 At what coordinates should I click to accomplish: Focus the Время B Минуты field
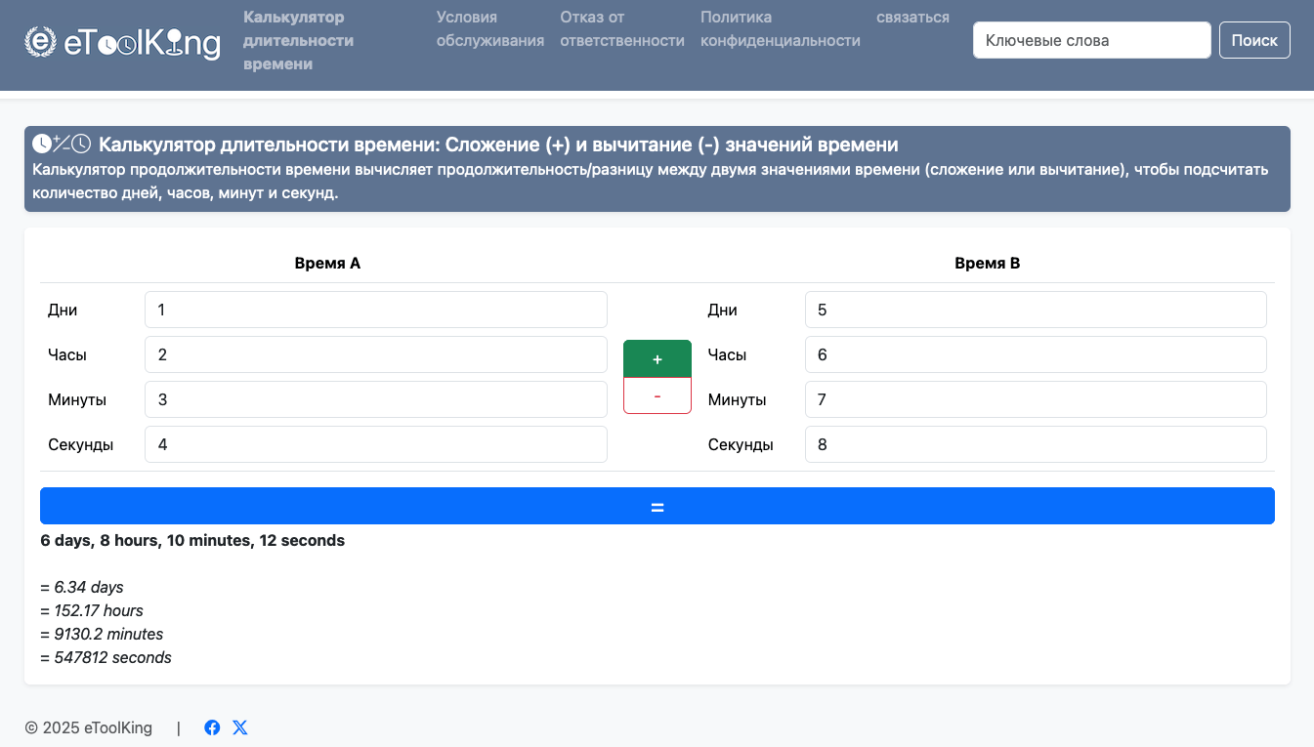(1035, 399)
